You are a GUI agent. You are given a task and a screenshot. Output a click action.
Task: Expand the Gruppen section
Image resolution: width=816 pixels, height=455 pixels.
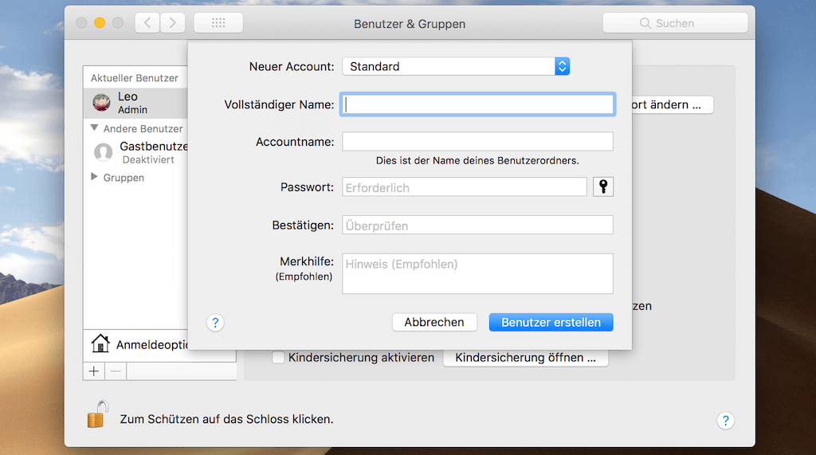pyautogui.click(x=94, y=177)
